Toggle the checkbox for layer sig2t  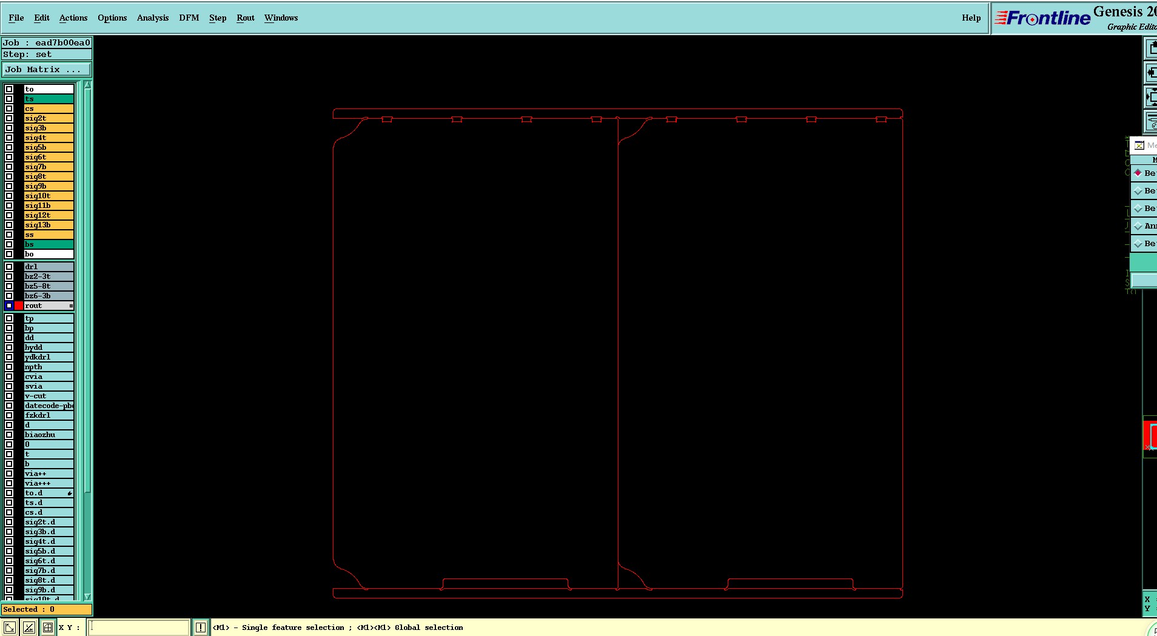coord(9,118)
